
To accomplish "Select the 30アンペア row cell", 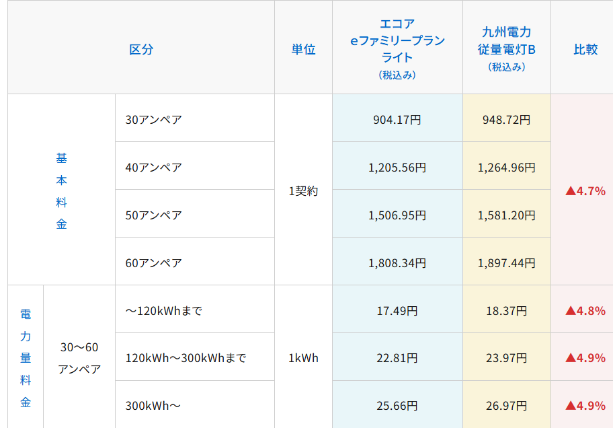I will tap(194, 118).
